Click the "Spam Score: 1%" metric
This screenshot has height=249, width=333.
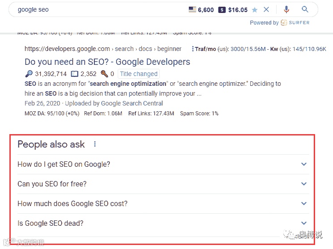tap(199, 114)
